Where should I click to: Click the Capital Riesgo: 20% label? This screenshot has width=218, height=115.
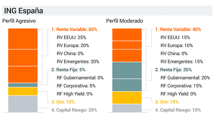click(74, 110)
